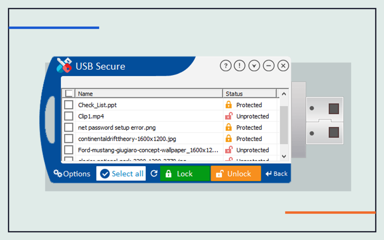Click the file name continentaldrifttheory-1600x1200.jpg
Screen dimensions: 384x240
point(127,139)
